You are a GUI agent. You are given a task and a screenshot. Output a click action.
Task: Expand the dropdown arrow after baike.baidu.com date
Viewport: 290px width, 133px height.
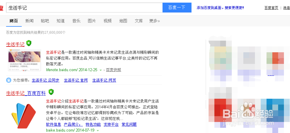(98, 130)
